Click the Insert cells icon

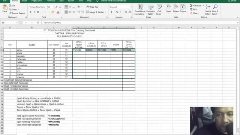click(169, 7)
